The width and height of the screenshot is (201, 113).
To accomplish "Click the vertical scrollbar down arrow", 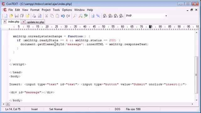I will pyautogui.click(x=197, y=100).
